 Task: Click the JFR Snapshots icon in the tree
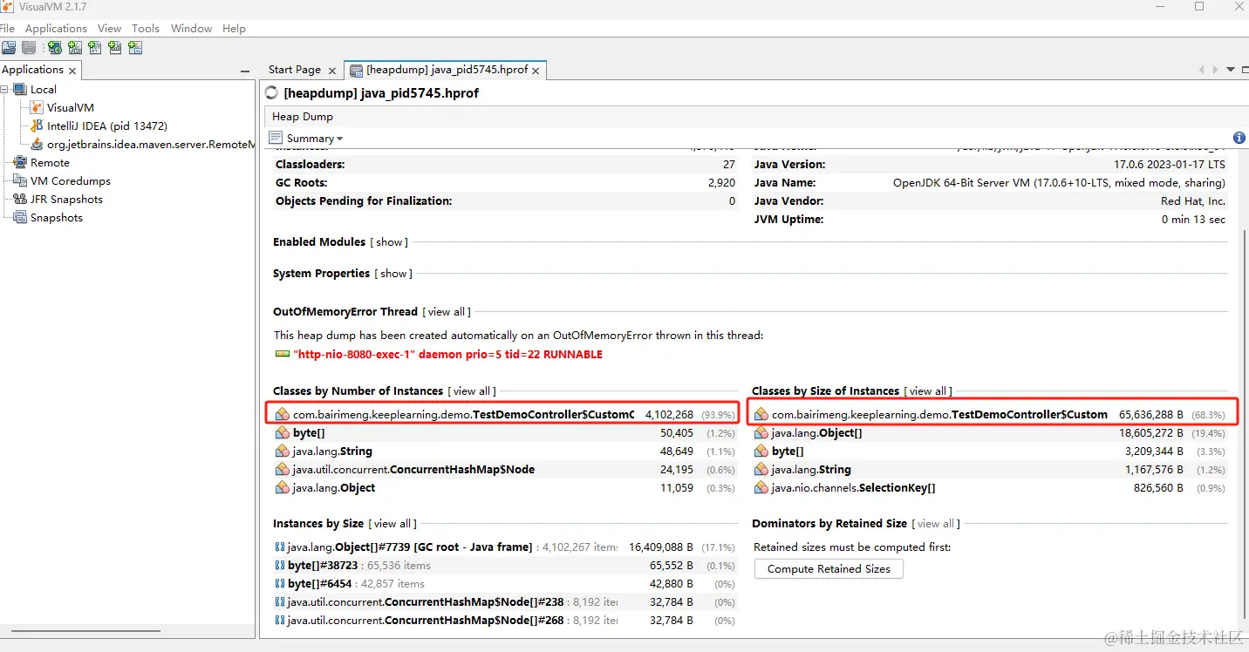[x=20, y=199]
